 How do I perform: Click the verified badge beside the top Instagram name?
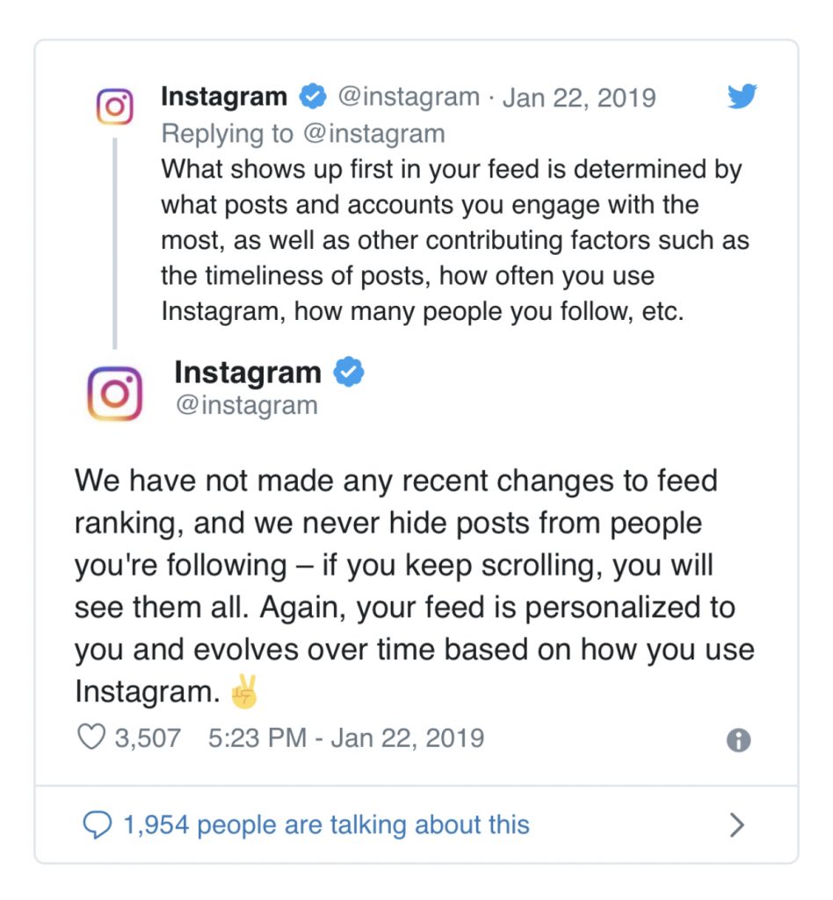tap(313, 96)
